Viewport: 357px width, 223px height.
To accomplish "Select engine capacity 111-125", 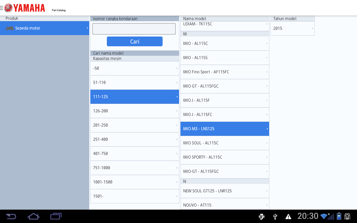I will [x=135, y=97].
